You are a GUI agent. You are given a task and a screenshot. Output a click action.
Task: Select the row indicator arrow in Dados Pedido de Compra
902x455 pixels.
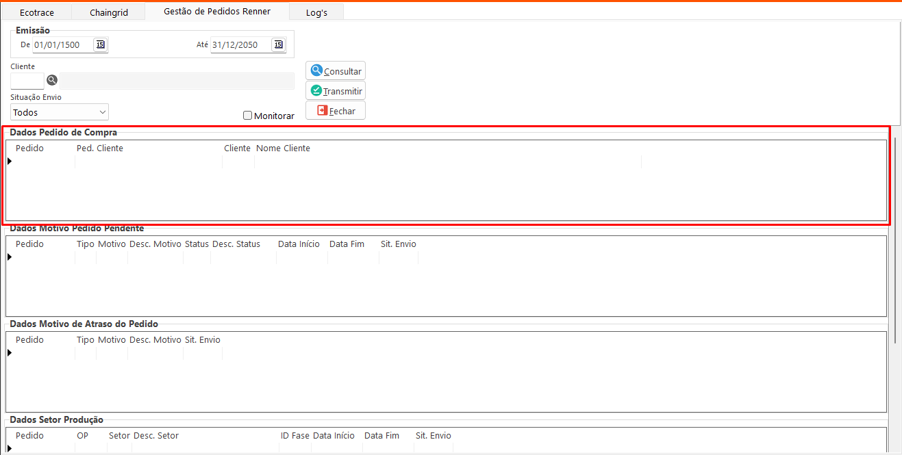click(x=10, y=161)
